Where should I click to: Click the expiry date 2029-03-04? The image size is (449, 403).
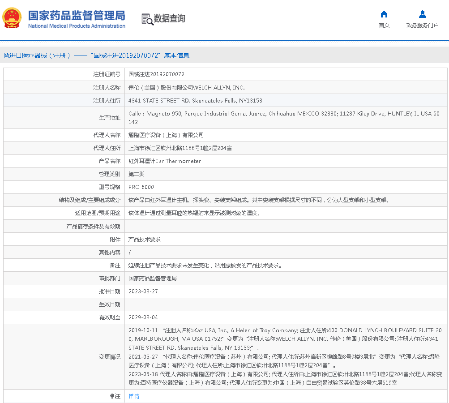(143, 317)
